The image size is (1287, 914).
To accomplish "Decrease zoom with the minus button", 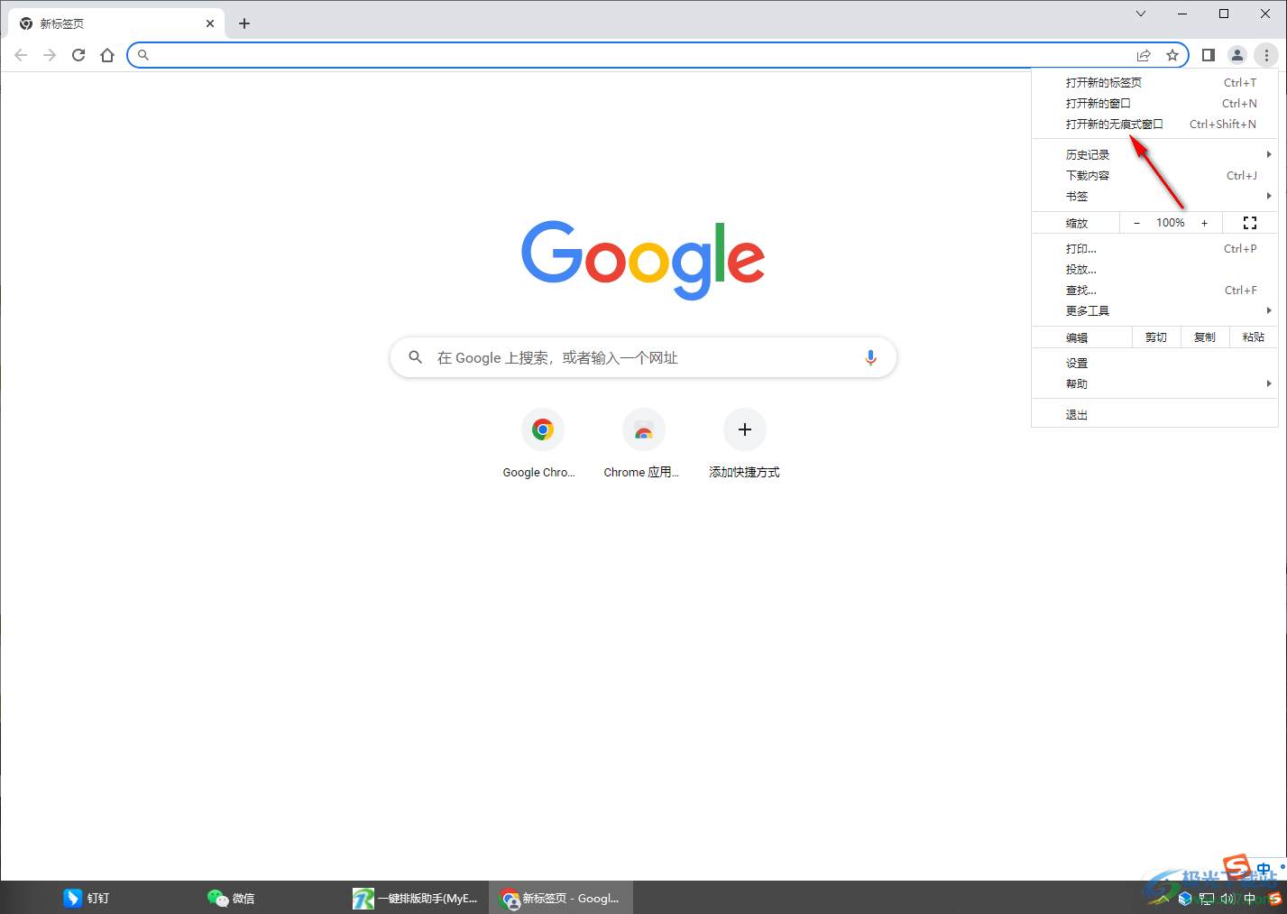I will pos(1136,223).
